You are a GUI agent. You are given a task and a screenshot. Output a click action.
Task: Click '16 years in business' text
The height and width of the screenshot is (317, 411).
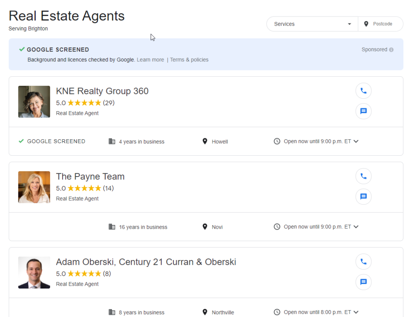click(143, 227)
